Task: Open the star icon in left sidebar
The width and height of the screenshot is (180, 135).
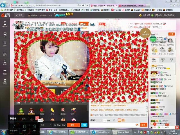Action: click(x=5, y=62)
